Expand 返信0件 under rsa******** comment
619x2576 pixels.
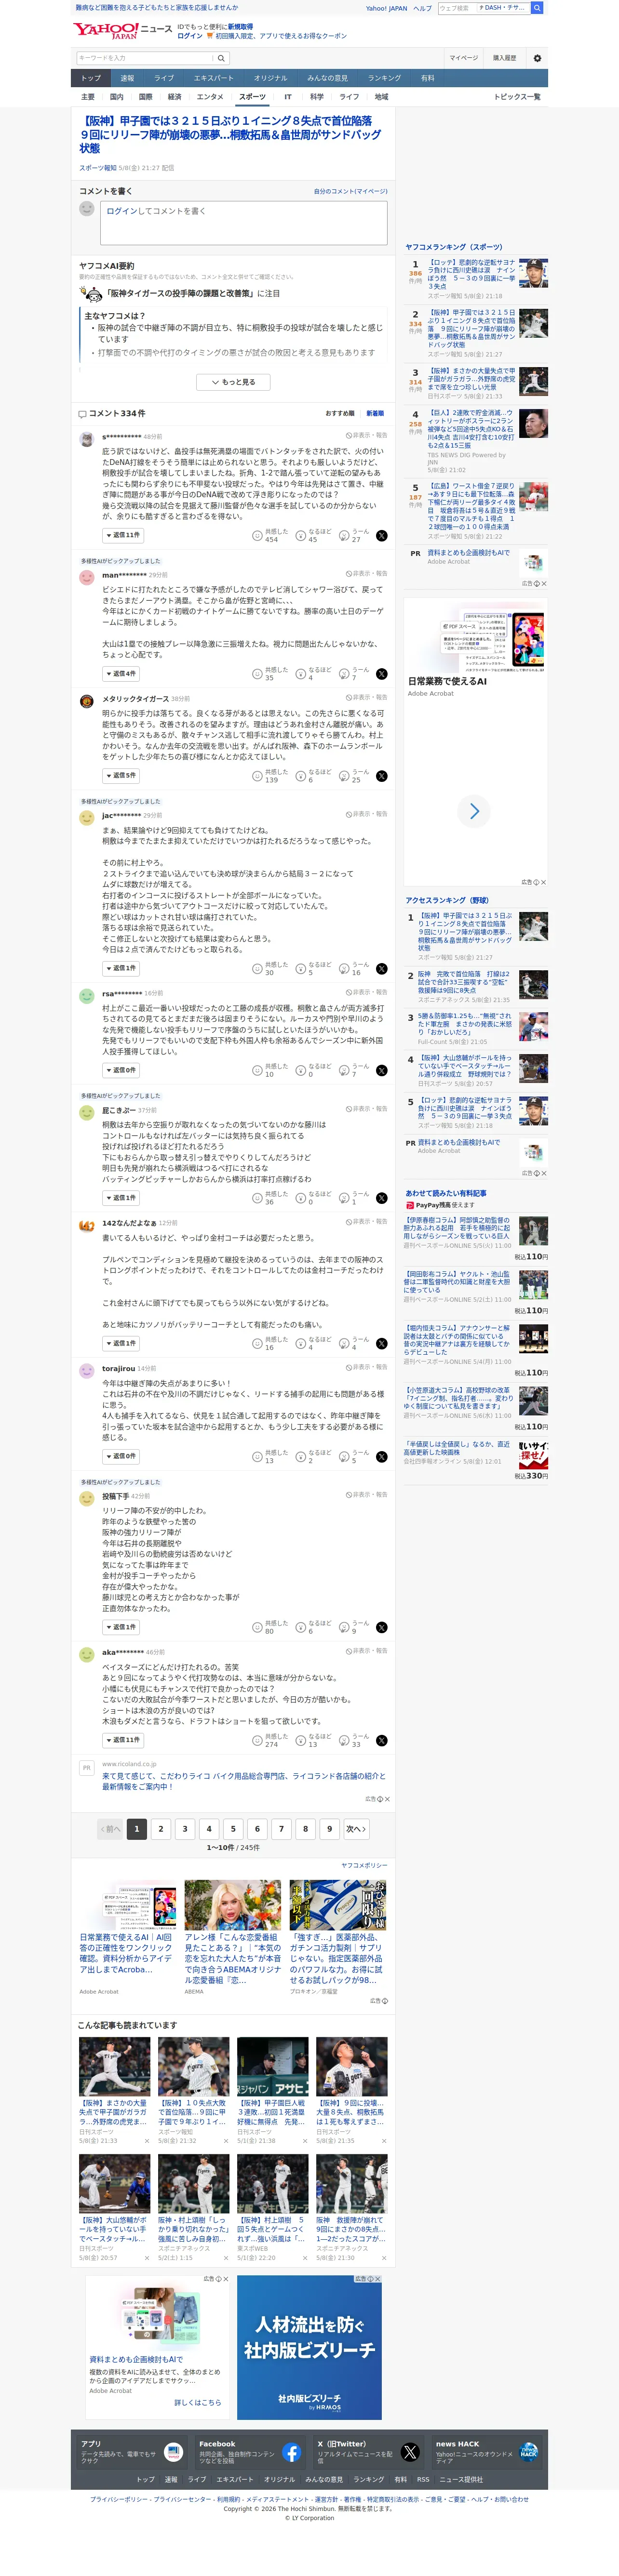(x=121, y=1070)
